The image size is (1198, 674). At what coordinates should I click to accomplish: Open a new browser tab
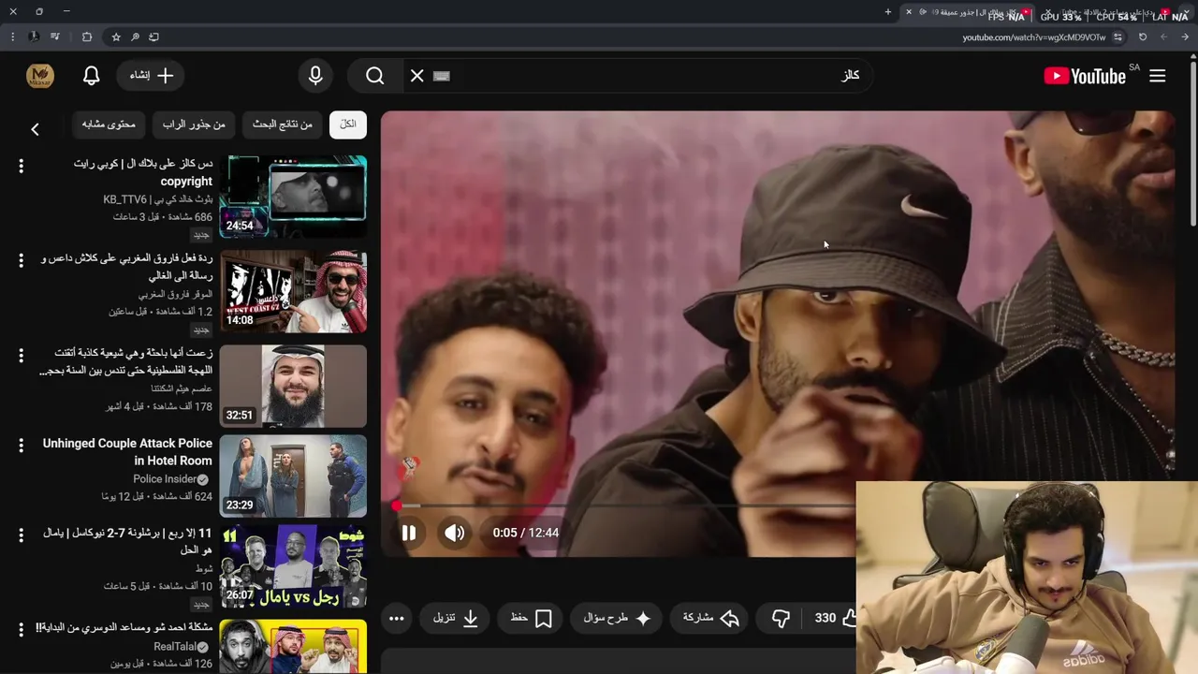click(888, 12)
